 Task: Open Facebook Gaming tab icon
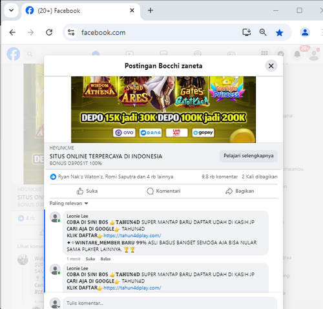(231, 53)
